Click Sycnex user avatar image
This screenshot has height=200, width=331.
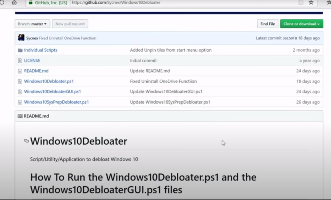click(x=21, y=38)
